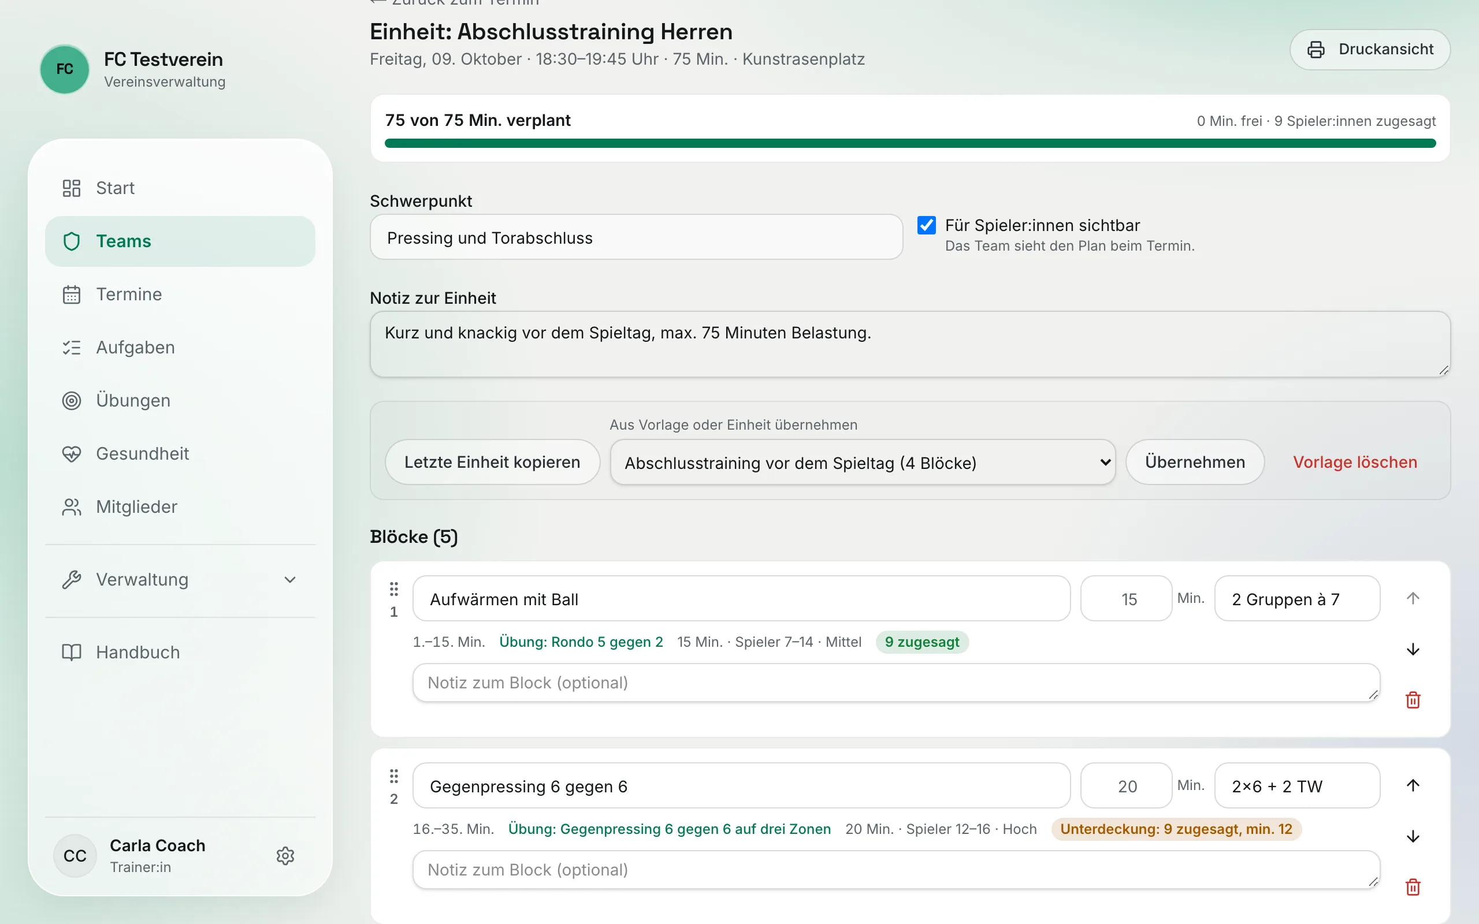Toggle 'Für Spieler:innen sichtbar' checkbox
The width and height of the screenshot is (1479, 924).
(x=927, y=225)
